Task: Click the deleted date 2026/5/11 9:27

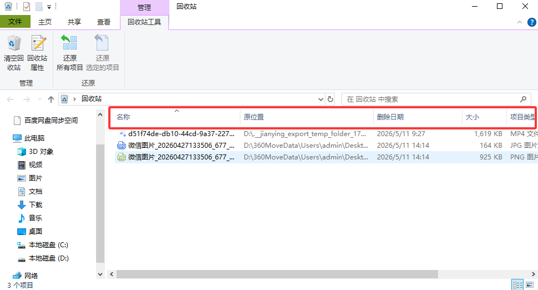Action: (401, 134)
